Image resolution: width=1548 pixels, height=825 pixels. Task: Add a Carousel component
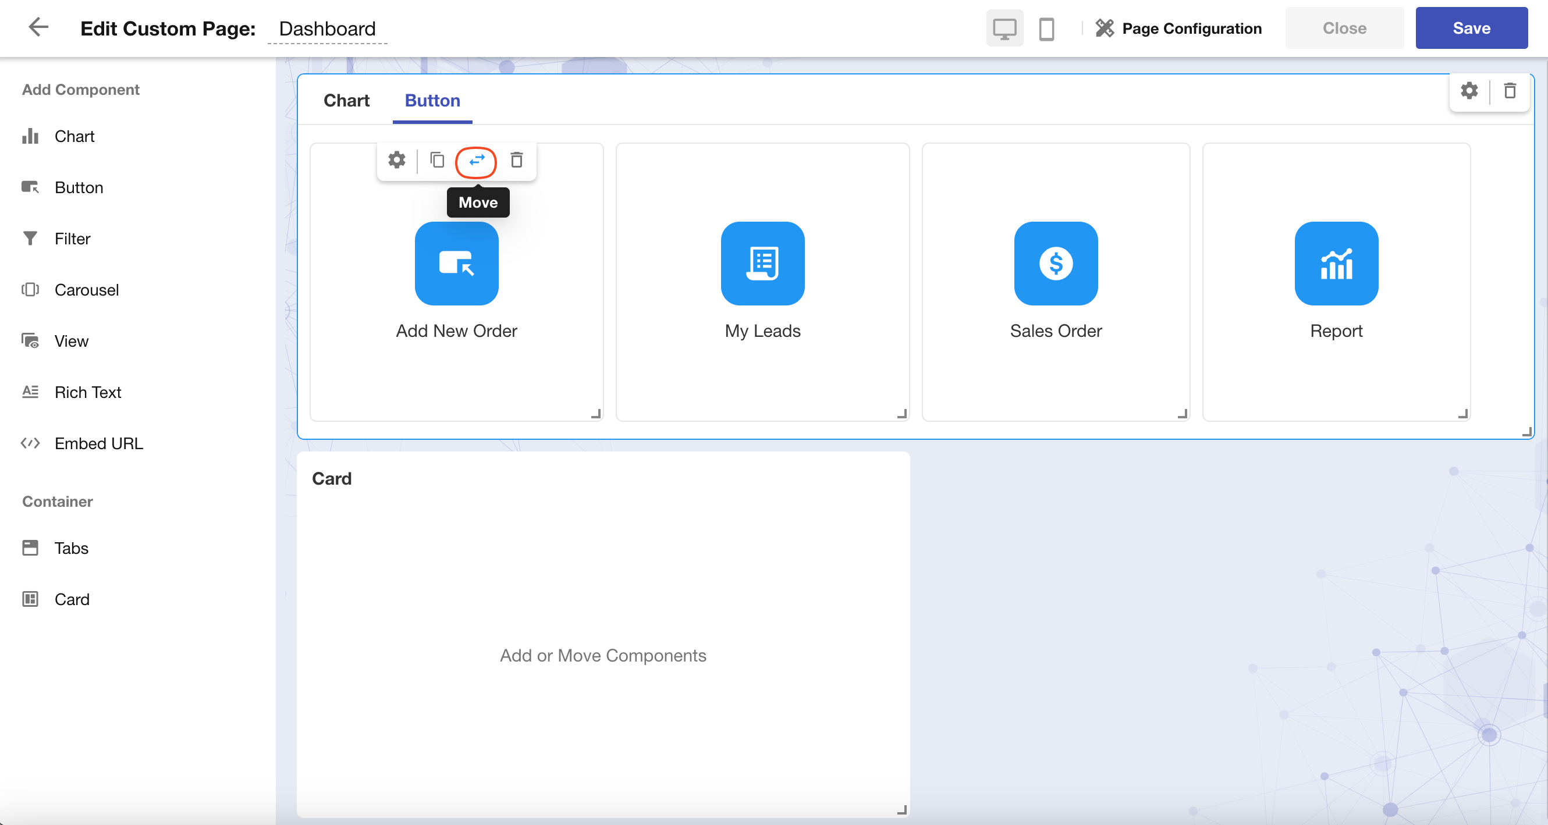tap(70, 290)
